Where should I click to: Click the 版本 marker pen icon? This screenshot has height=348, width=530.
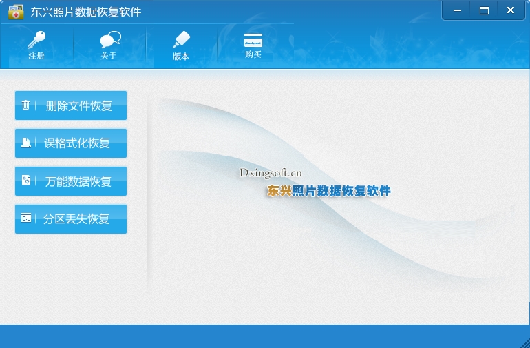click(181, 39)
